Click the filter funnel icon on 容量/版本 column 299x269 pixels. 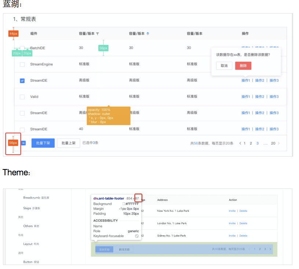[x=97, y=33]
